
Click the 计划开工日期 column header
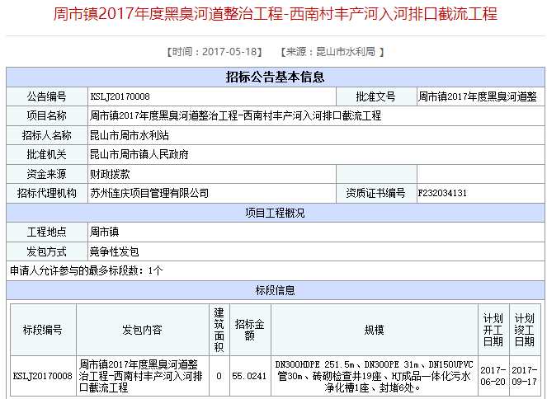[493, 330]
